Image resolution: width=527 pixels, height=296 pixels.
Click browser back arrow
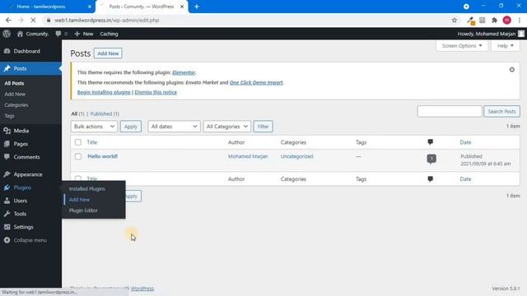tap(8, 20)
